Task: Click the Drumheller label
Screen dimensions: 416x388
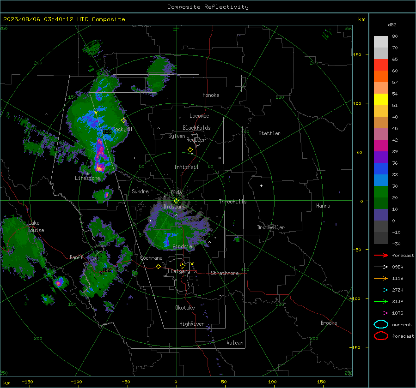Action: [271, 227]
